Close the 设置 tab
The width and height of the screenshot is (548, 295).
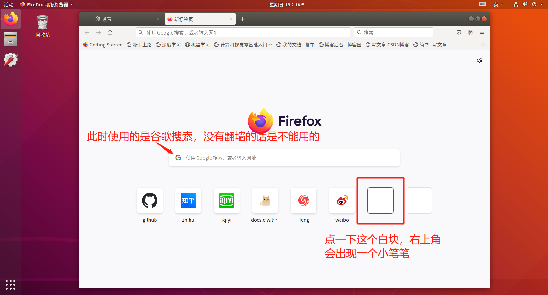click(x=158, y=19)
